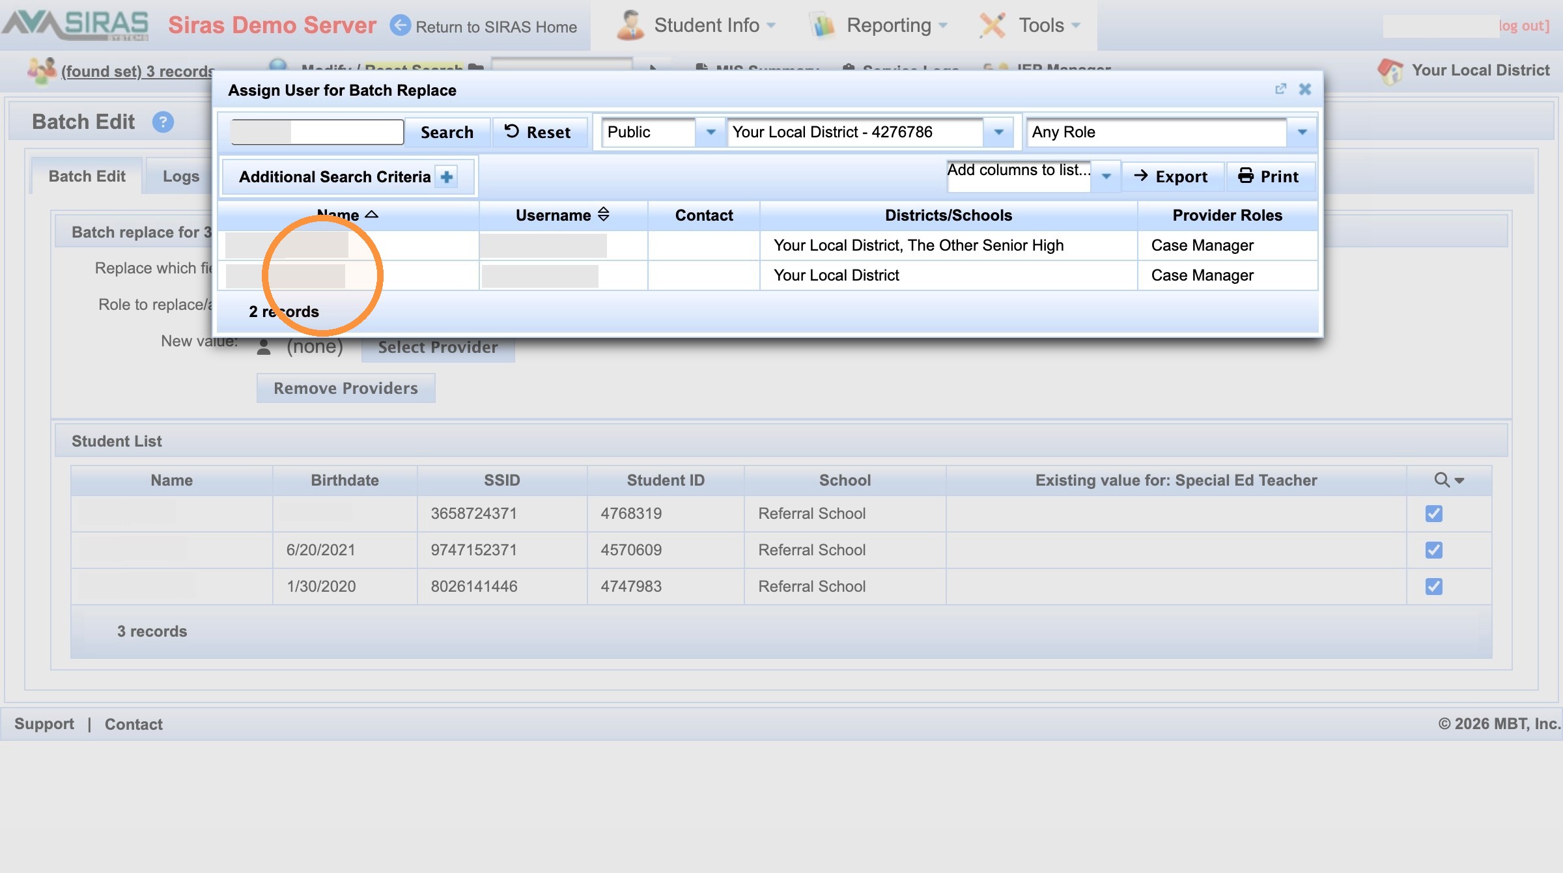
Task: Click the Reporting books icon
Action: (823, 25)
